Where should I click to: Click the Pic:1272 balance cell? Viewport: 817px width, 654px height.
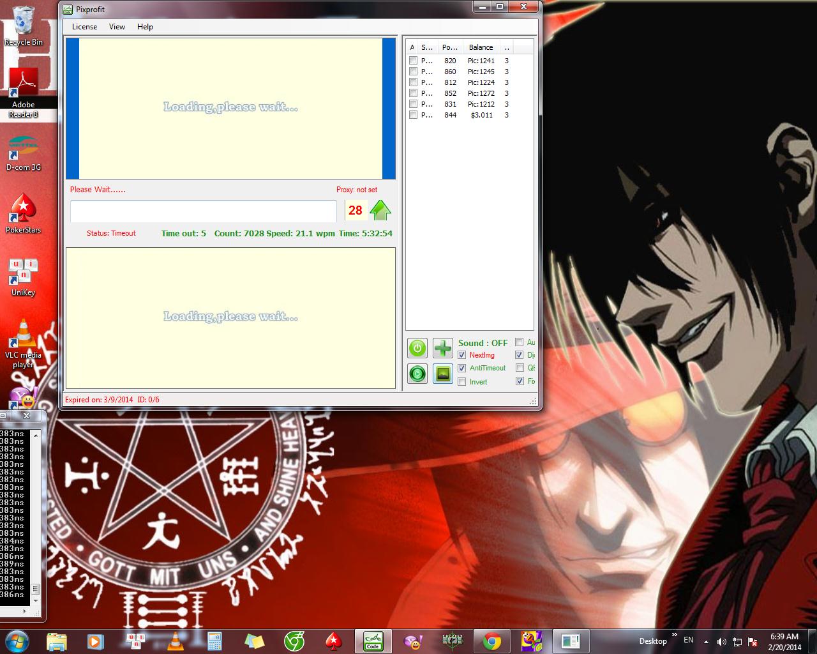[x=481, y=93]
